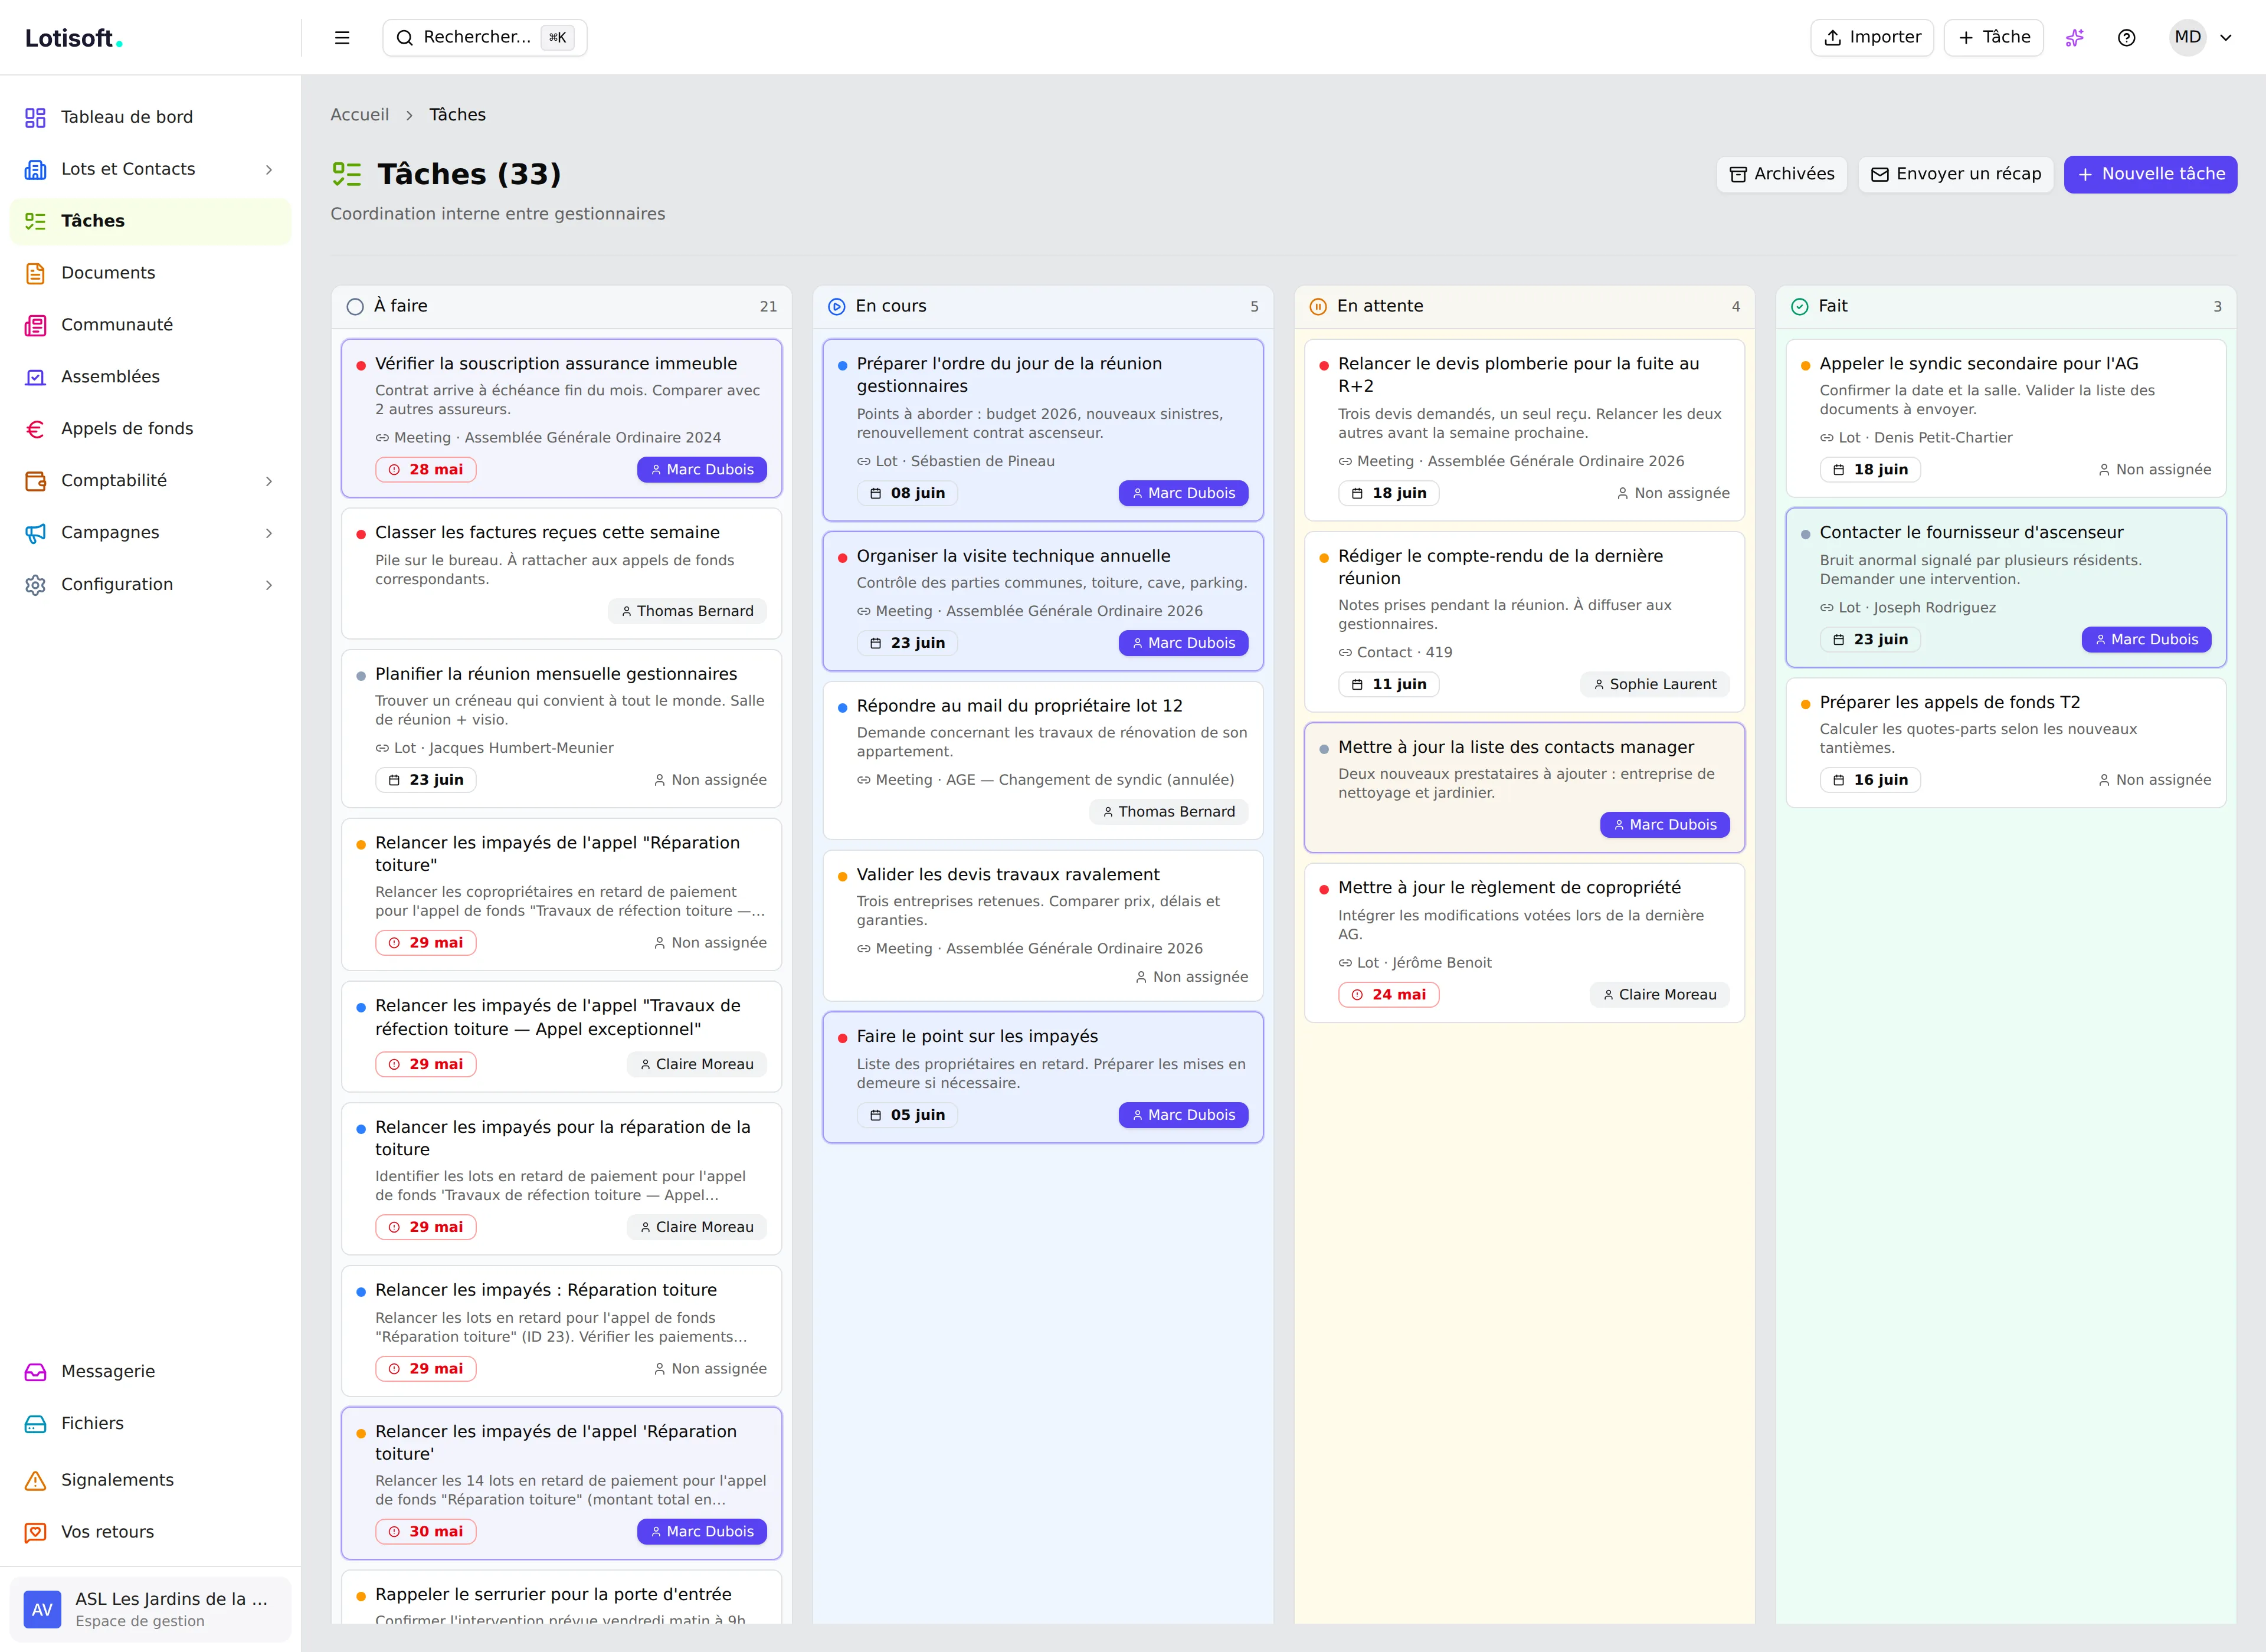Click the Vos retours feedback icon
This screenshot has height=1652, width=2266.
coord(36,1532)
